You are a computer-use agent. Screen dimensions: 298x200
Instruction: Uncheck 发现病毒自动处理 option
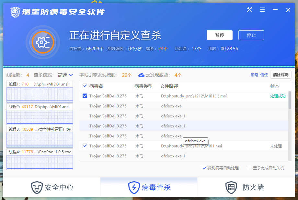point(204,168)
